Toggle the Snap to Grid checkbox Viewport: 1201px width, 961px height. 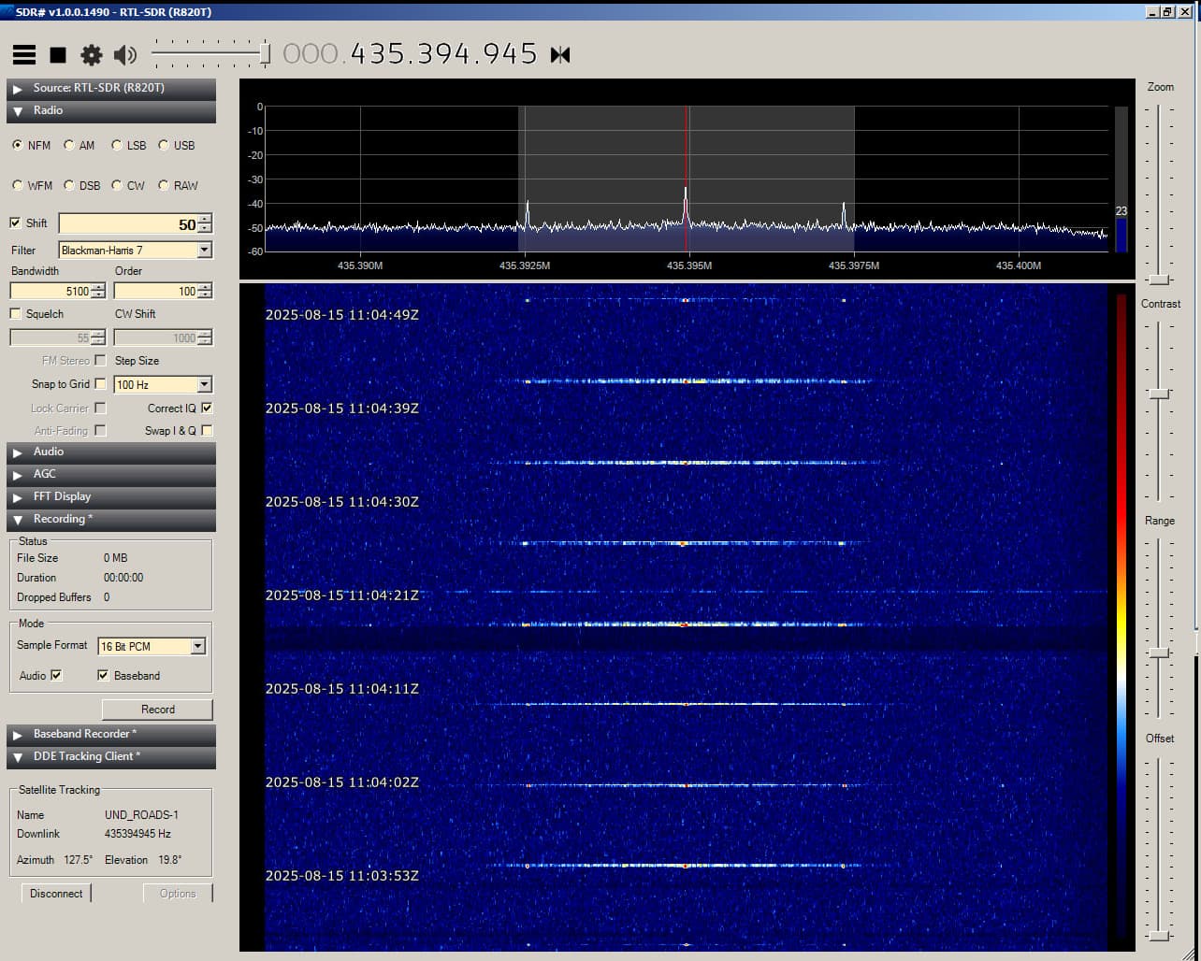(x=100, y=384)
